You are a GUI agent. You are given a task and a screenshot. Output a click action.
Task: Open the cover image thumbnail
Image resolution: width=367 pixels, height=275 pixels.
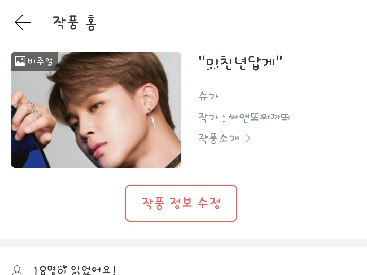[96, 110]
